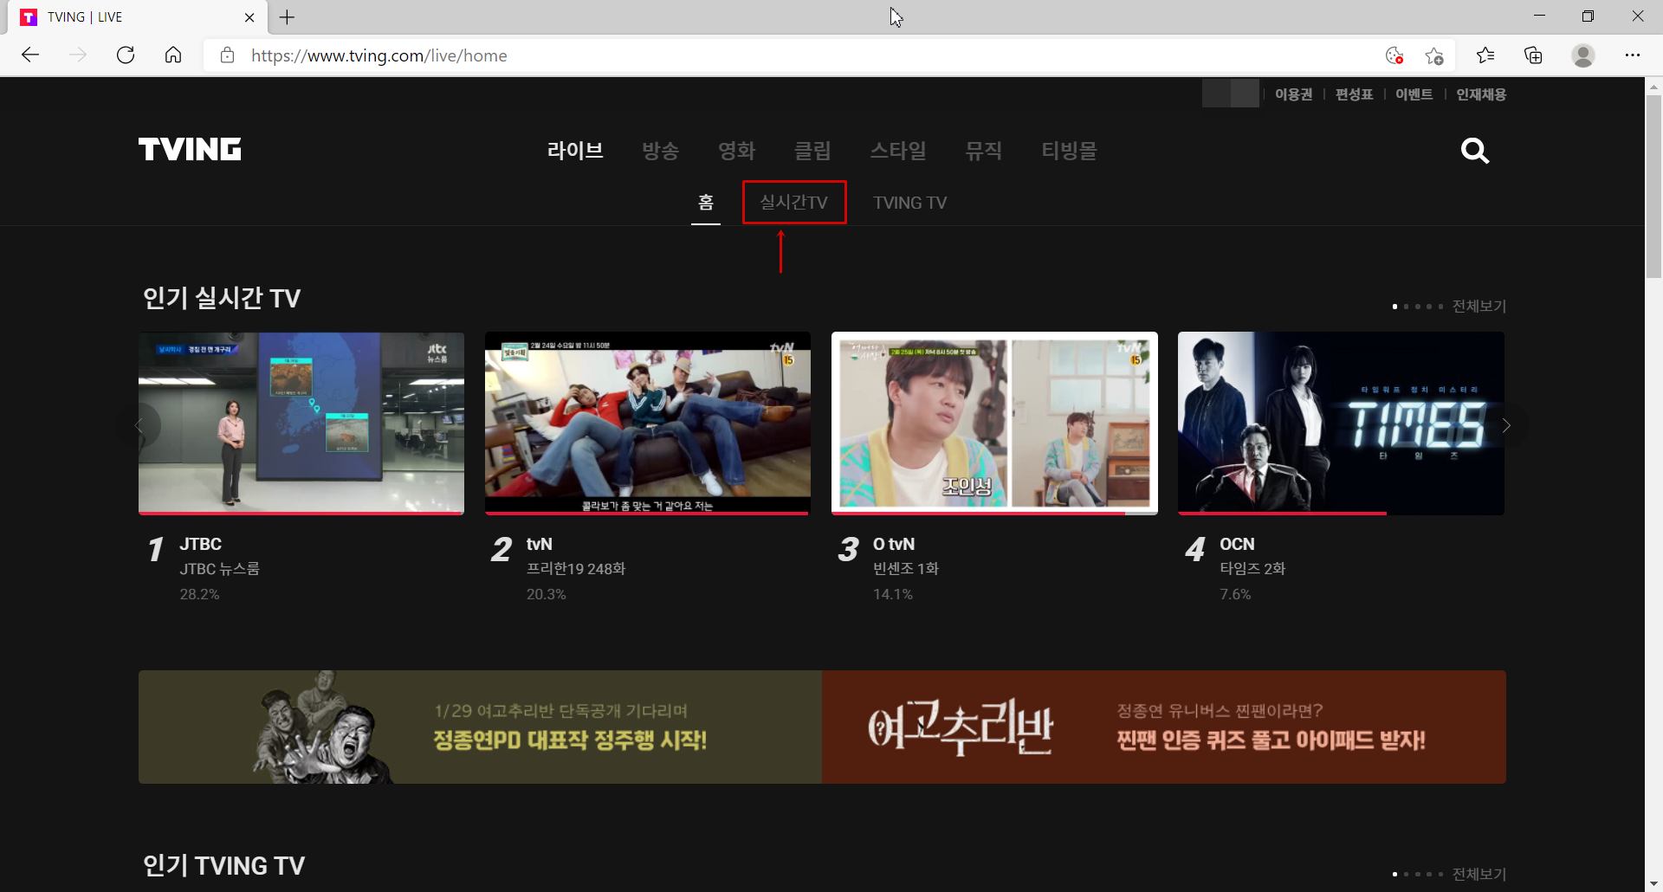Click the browser forward arrow

point(78,55)
